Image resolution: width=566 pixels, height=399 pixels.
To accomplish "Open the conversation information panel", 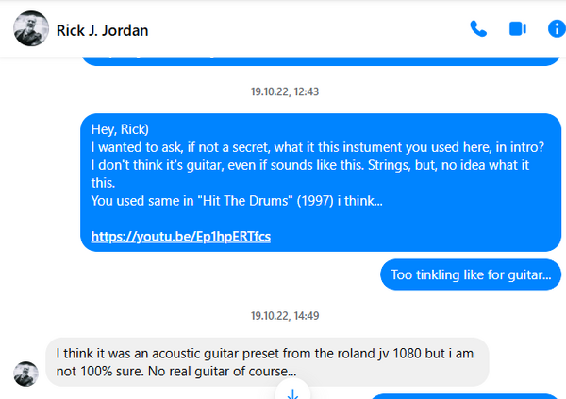I will coord(557,29).
